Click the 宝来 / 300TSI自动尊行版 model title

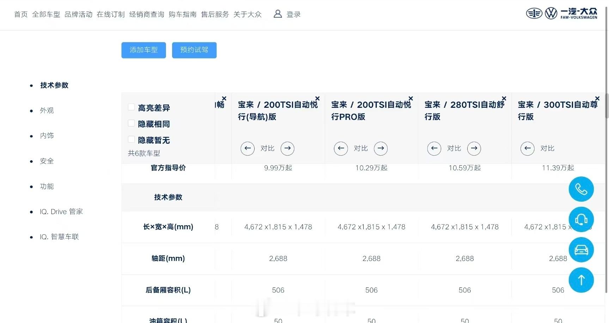[558, 111]
